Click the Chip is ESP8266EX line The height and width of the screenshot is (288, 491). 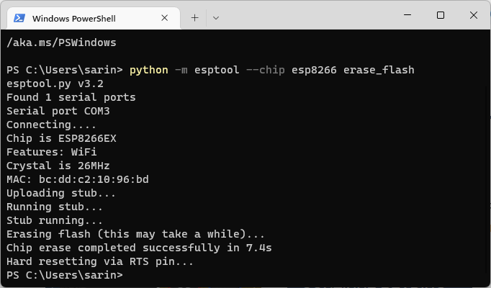click(61, 138)
